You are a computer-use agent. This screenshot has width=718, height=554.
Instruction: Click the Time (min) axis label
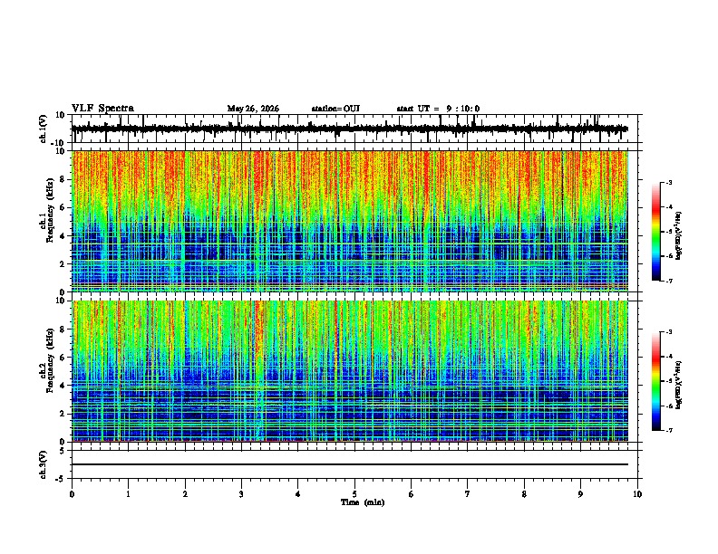coord(363,502)
